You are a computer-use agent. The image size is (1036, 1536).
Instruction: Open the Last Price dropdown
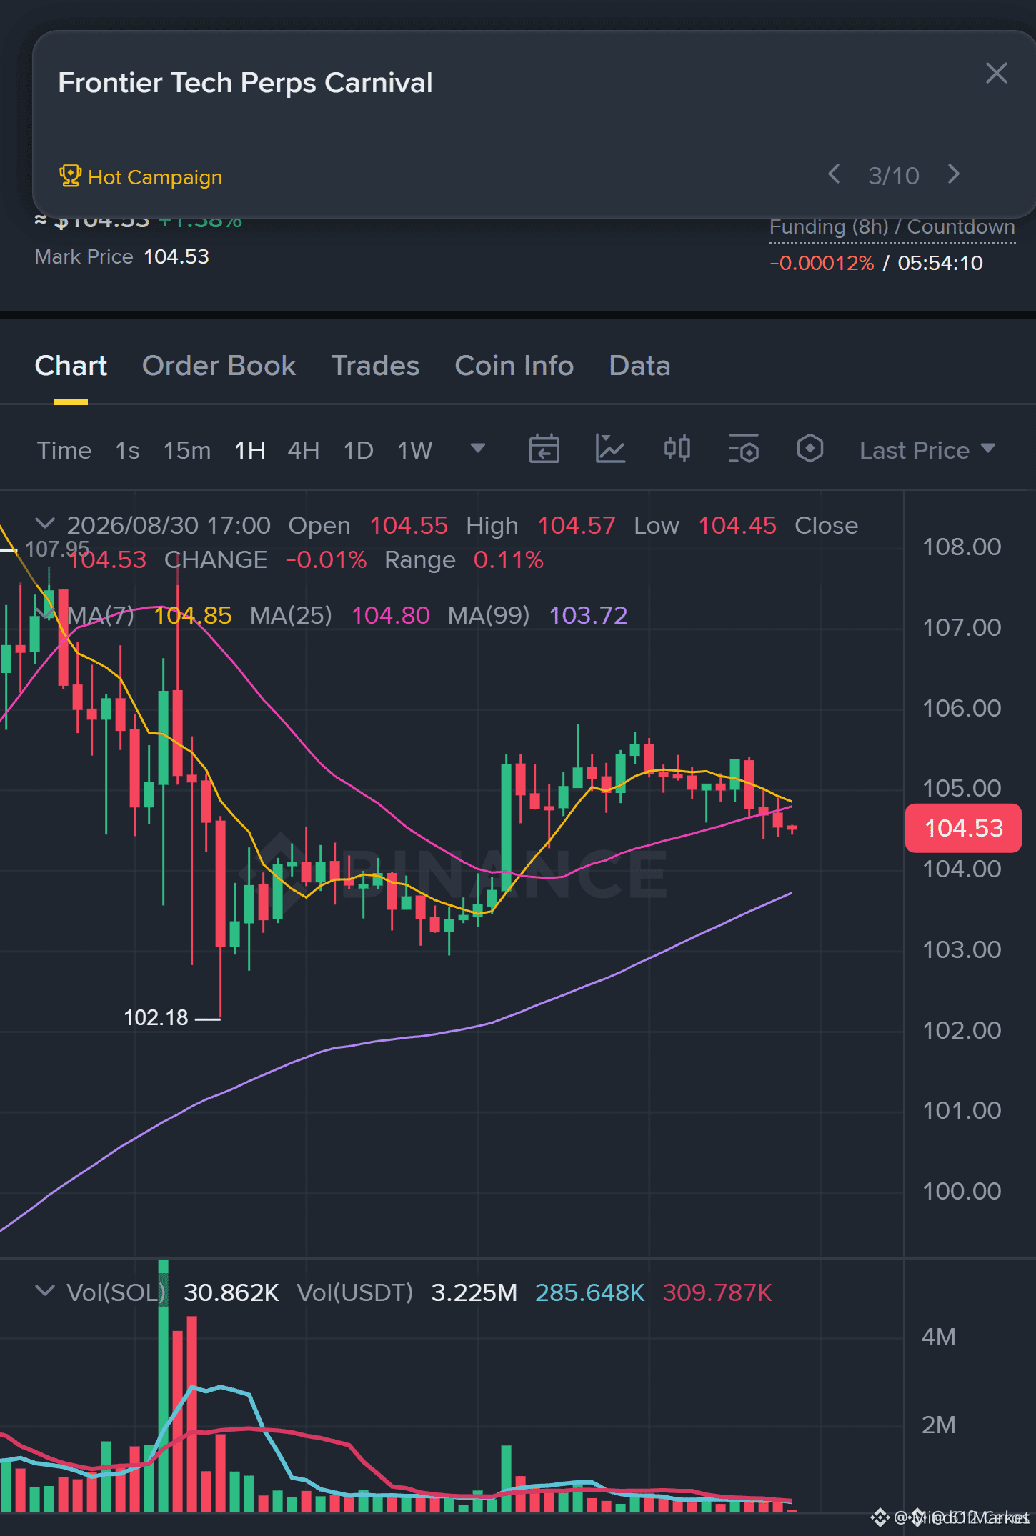click(x=927, y=450)
